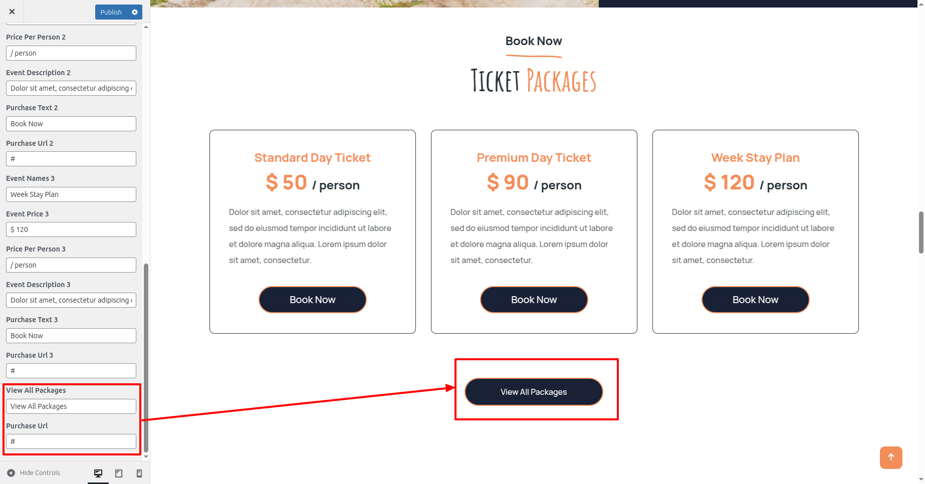The height and width of the screenshot is (484, 925).
Task: Click the sidebar scrollbar down arrow
Action: point(146,456)
